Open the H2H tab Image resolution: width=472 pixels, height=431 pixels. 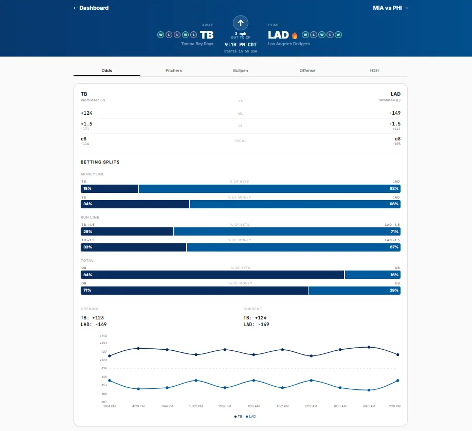[374, 70]
